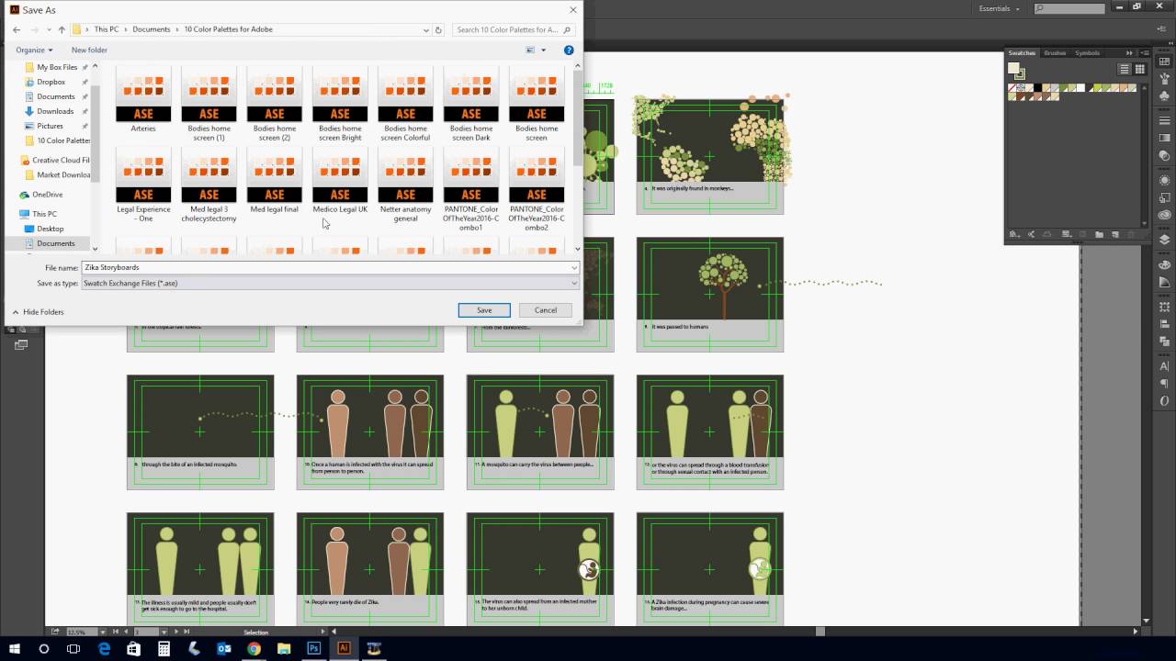This screenshot has width=1176, height=661.
Task: Activate the Fill box in Swatches panel
Action: 1013,67
